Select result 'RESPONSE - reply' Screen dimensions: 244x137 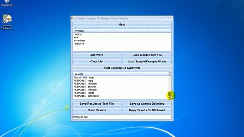pyautogui.click(x=83, y=81)
